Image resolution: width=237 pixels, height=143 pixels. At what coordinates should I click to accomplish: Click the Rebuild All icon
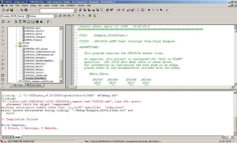pyautogui.click(x=69, y=16)
